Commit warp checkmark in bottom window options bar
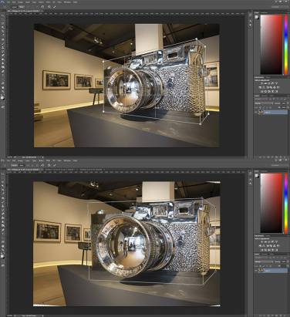 (54, 165)
